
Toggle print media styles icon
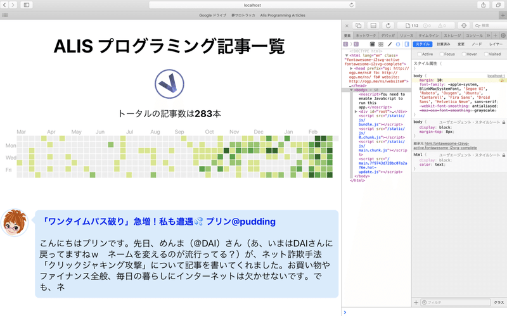click(x=372, y=44)
